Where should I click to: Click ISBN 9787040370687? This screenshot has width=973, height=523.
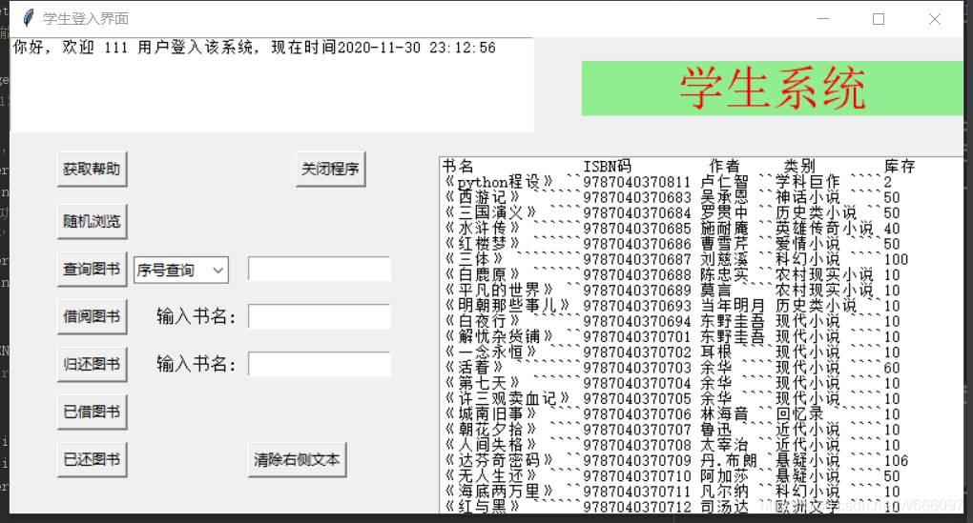coord(636,260)
